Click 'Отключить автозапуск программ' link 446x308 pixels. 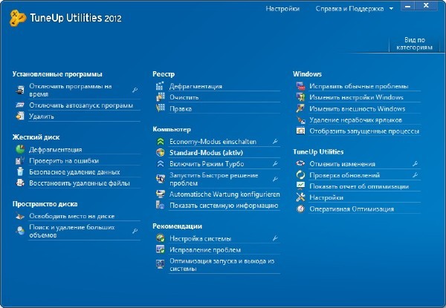(81, 105)
